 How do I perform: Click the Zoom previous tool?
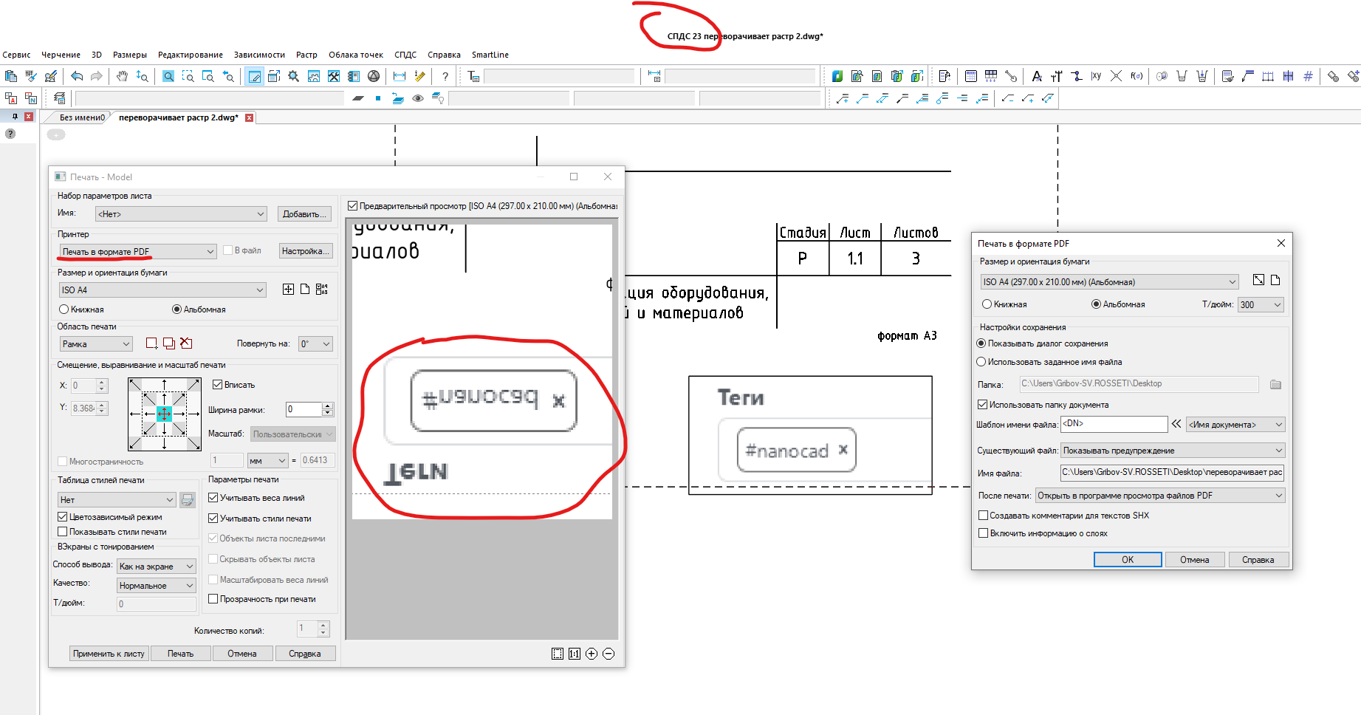click(228, 76)
